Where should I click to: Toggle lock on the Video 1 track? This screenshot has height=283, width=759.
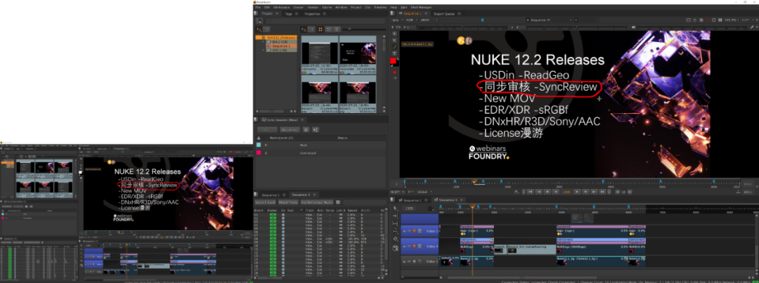click(403, 261)
